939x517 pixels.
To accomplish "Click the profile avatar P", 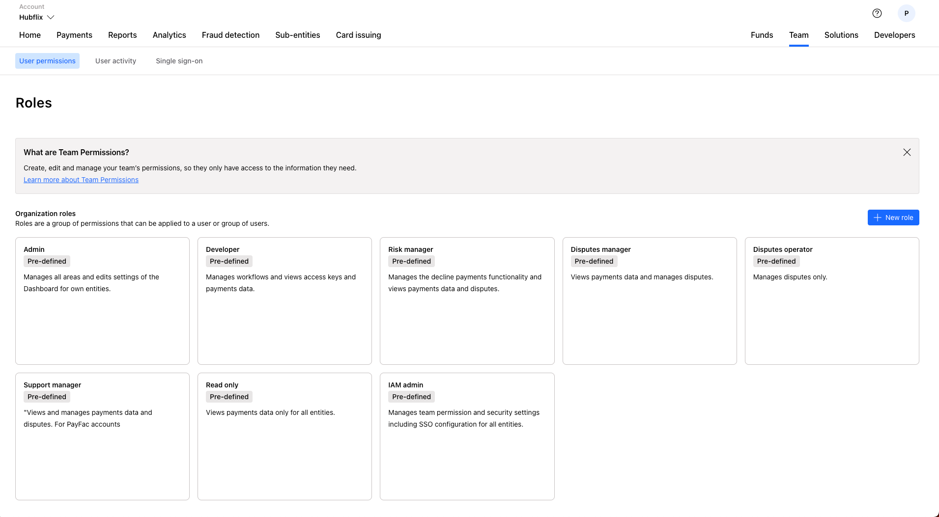I will point(907,13).
